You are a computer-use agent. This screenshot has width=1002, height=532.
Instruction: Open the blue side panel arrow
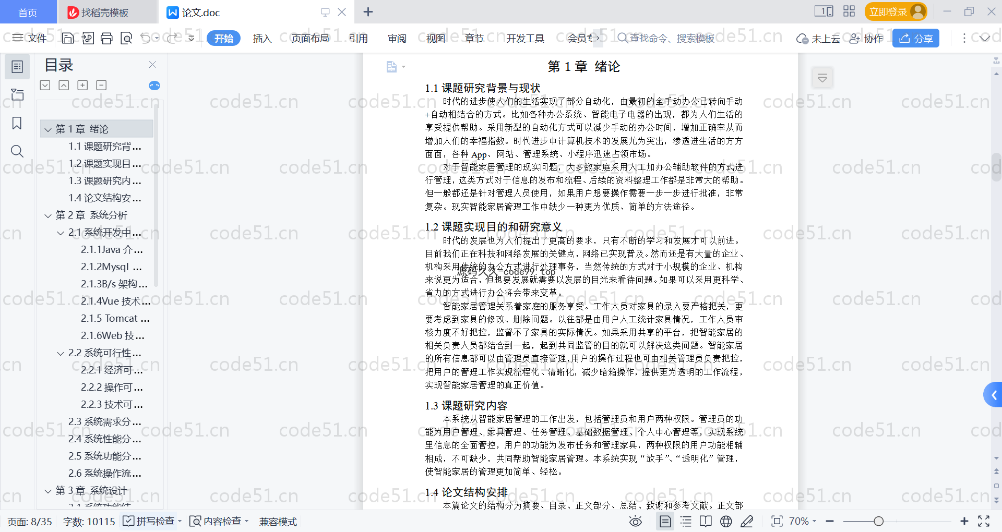coord(993,395)
